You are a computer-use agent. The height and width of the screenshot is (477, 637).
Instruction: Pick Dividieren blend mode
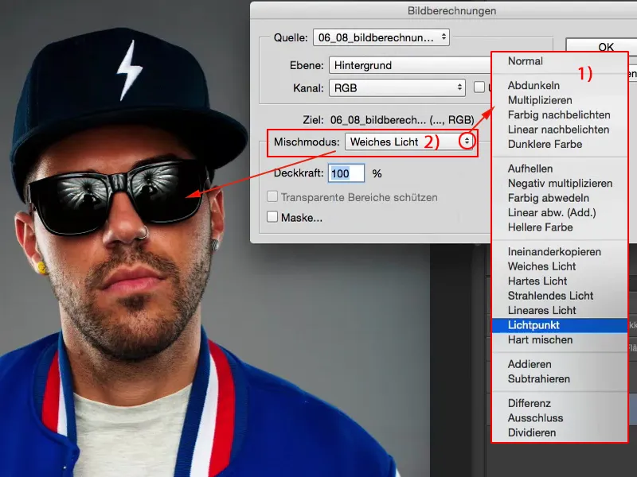(531, 432)
